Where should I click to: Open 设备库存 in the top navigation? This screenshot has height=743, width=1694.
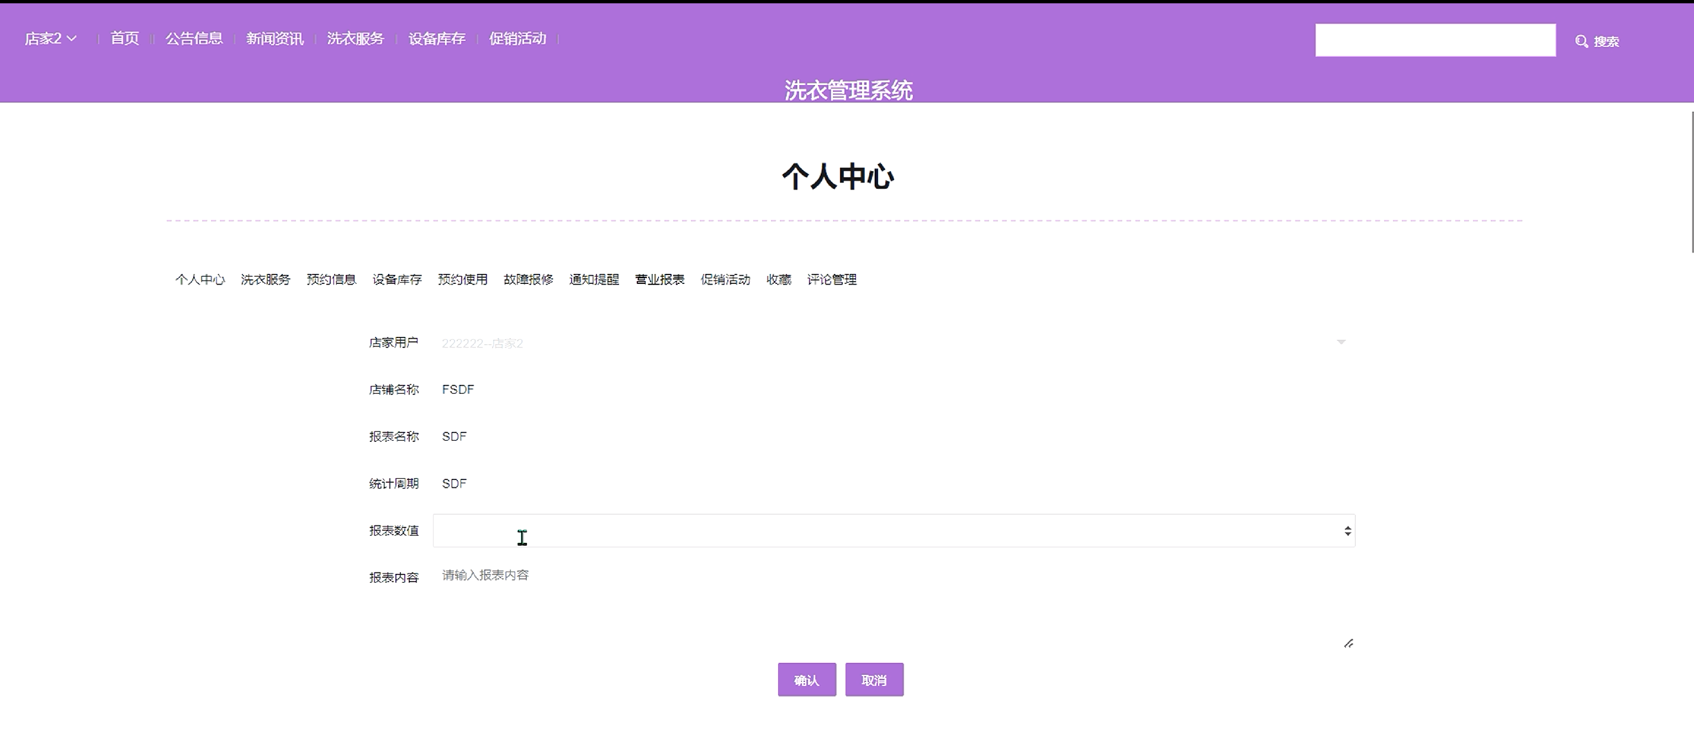pyautogui.click(x=437, y=39)
